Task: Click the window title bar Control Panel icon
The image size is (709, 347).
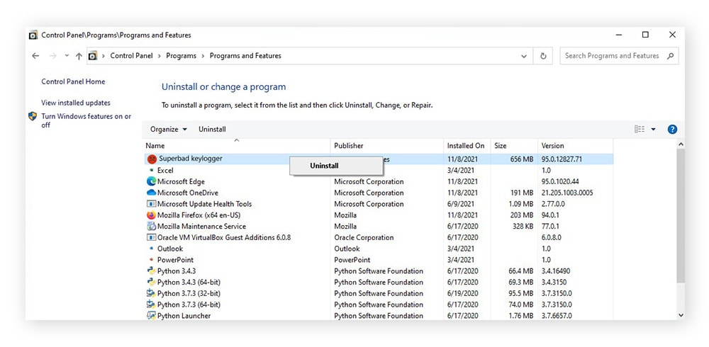Action: coord(33,35)
